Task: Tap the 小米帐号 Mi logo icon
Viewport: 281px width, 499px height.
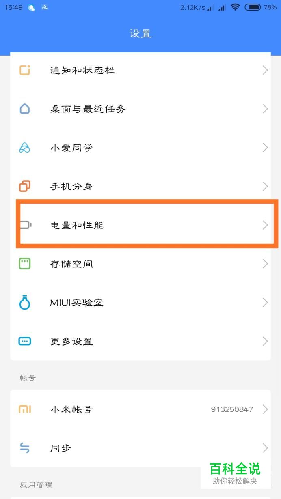Action: (x=25, y=409)
